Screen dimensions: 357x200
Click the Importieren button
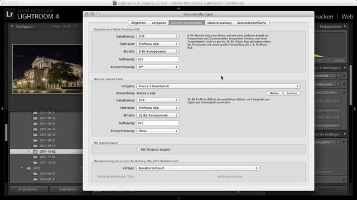point(29,189)
